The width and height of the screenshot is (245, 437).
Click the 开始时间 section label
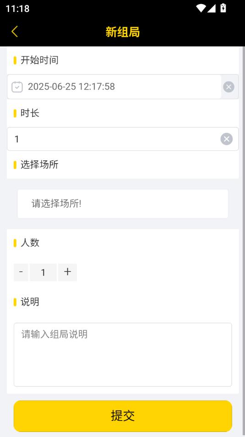(39, 60)
